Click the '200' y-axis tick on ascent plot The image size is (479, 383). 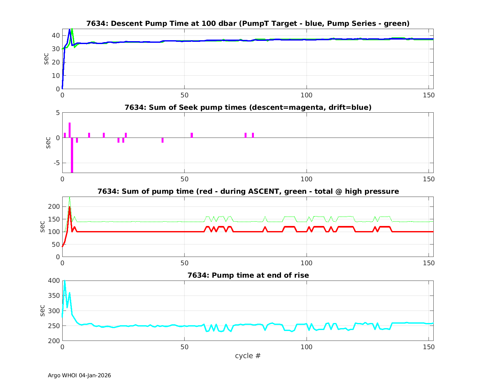pos(54,207)
